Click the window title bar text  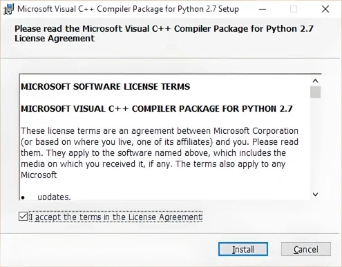coord(128,9)
